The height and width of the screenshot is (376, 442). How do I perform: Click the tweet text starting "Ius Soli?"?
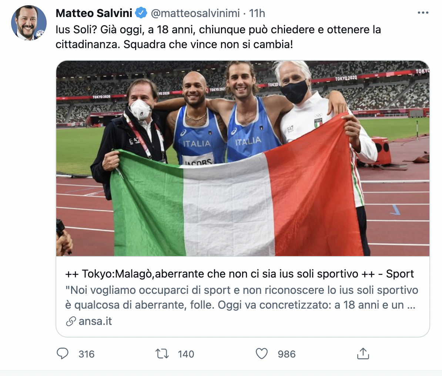(218, 30)
